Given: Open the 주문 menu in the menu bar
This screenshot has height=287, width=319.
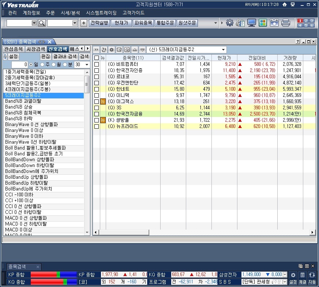Looking at the screenshot, I should click(50, 13).
